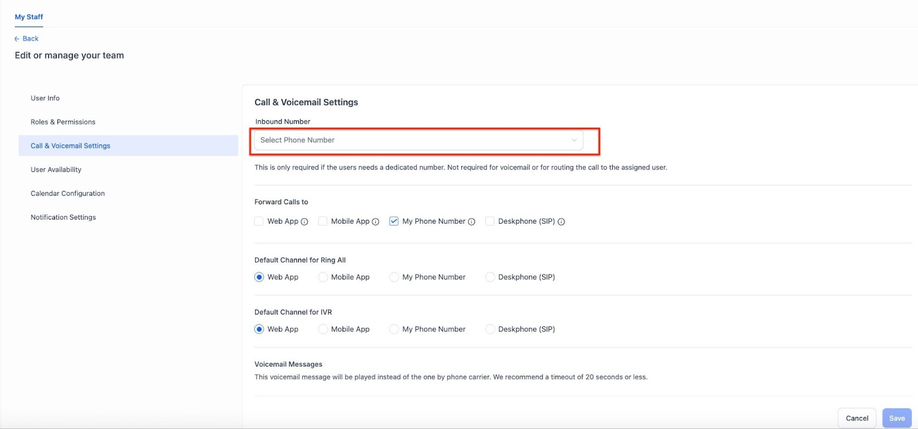Choose Deskphone (SIP) for Ring All
918x429 pixels.
pyautogui.click(x=490, y=277)
